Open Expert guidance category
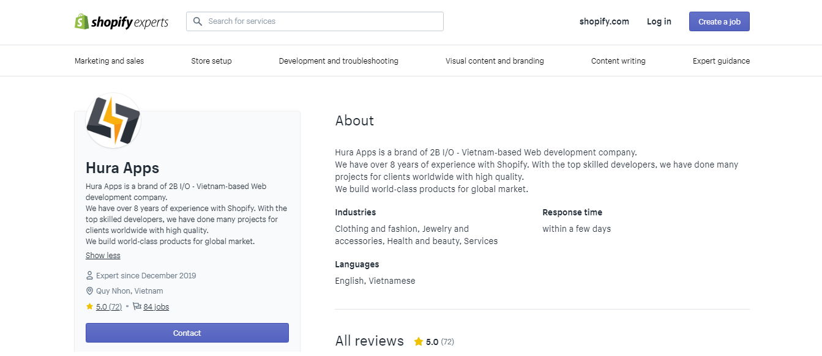822x356 pixels. pos(721,61)
